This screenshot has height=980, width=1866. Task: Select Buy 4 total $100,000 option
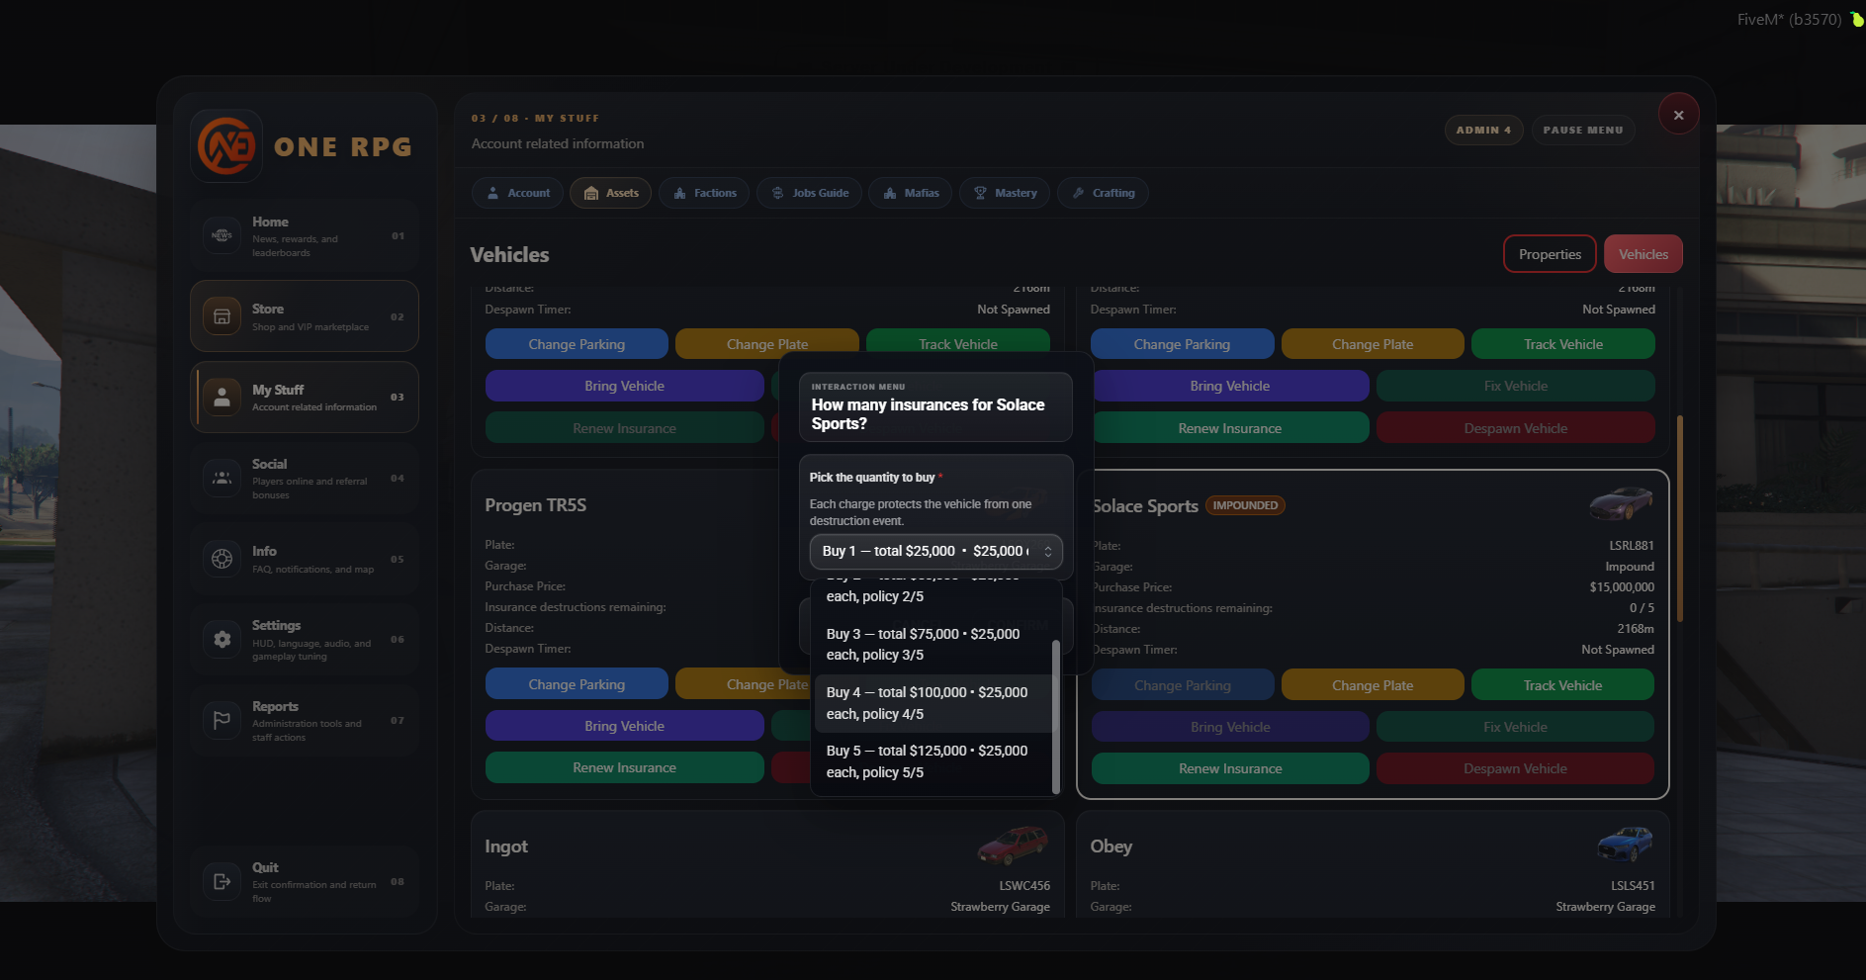(932, 703)
